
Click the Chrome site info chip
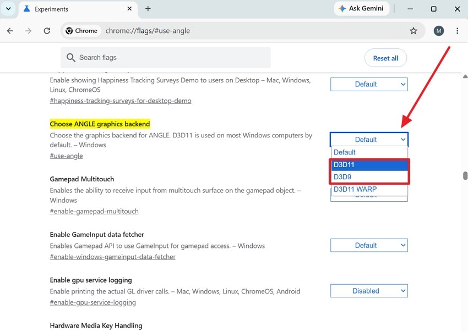pos(81,31)
